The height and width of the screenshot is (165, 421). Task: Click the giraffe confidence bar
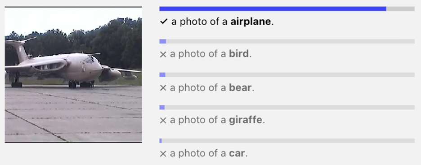coord(287,108)
